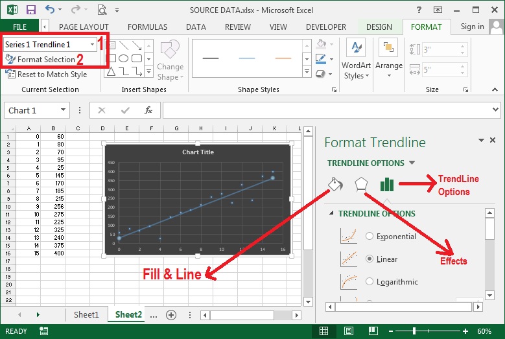Viewport: 505px width, 339px height.
Task: Collapse the TRENDLINE OPTIONS section
Action: click(331, 213)
